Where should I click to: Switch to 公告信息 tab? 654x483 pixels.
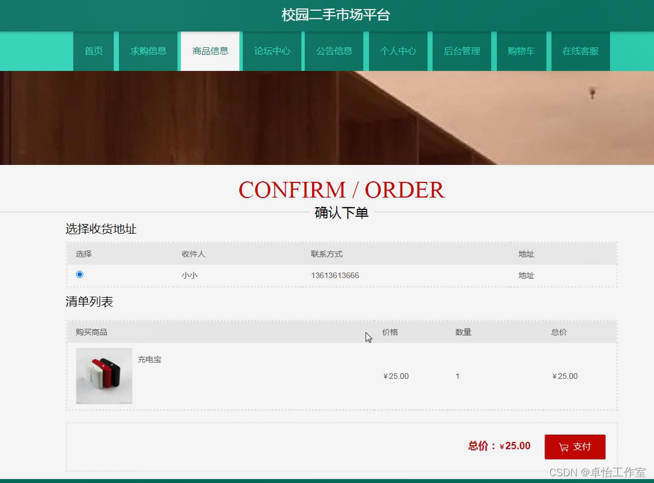point(334,51)
